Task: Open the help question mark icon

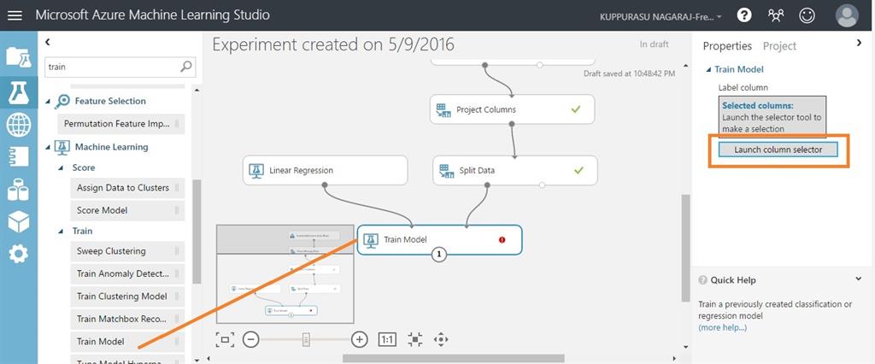Action: 744,15
